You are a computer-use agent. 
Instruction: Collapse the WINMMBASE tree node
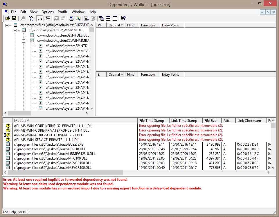coord(24,41)
